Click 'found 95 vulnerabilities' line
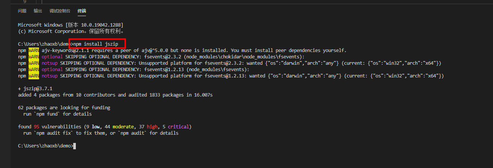This screenshot has height=168, width=493. coord(105,127)
